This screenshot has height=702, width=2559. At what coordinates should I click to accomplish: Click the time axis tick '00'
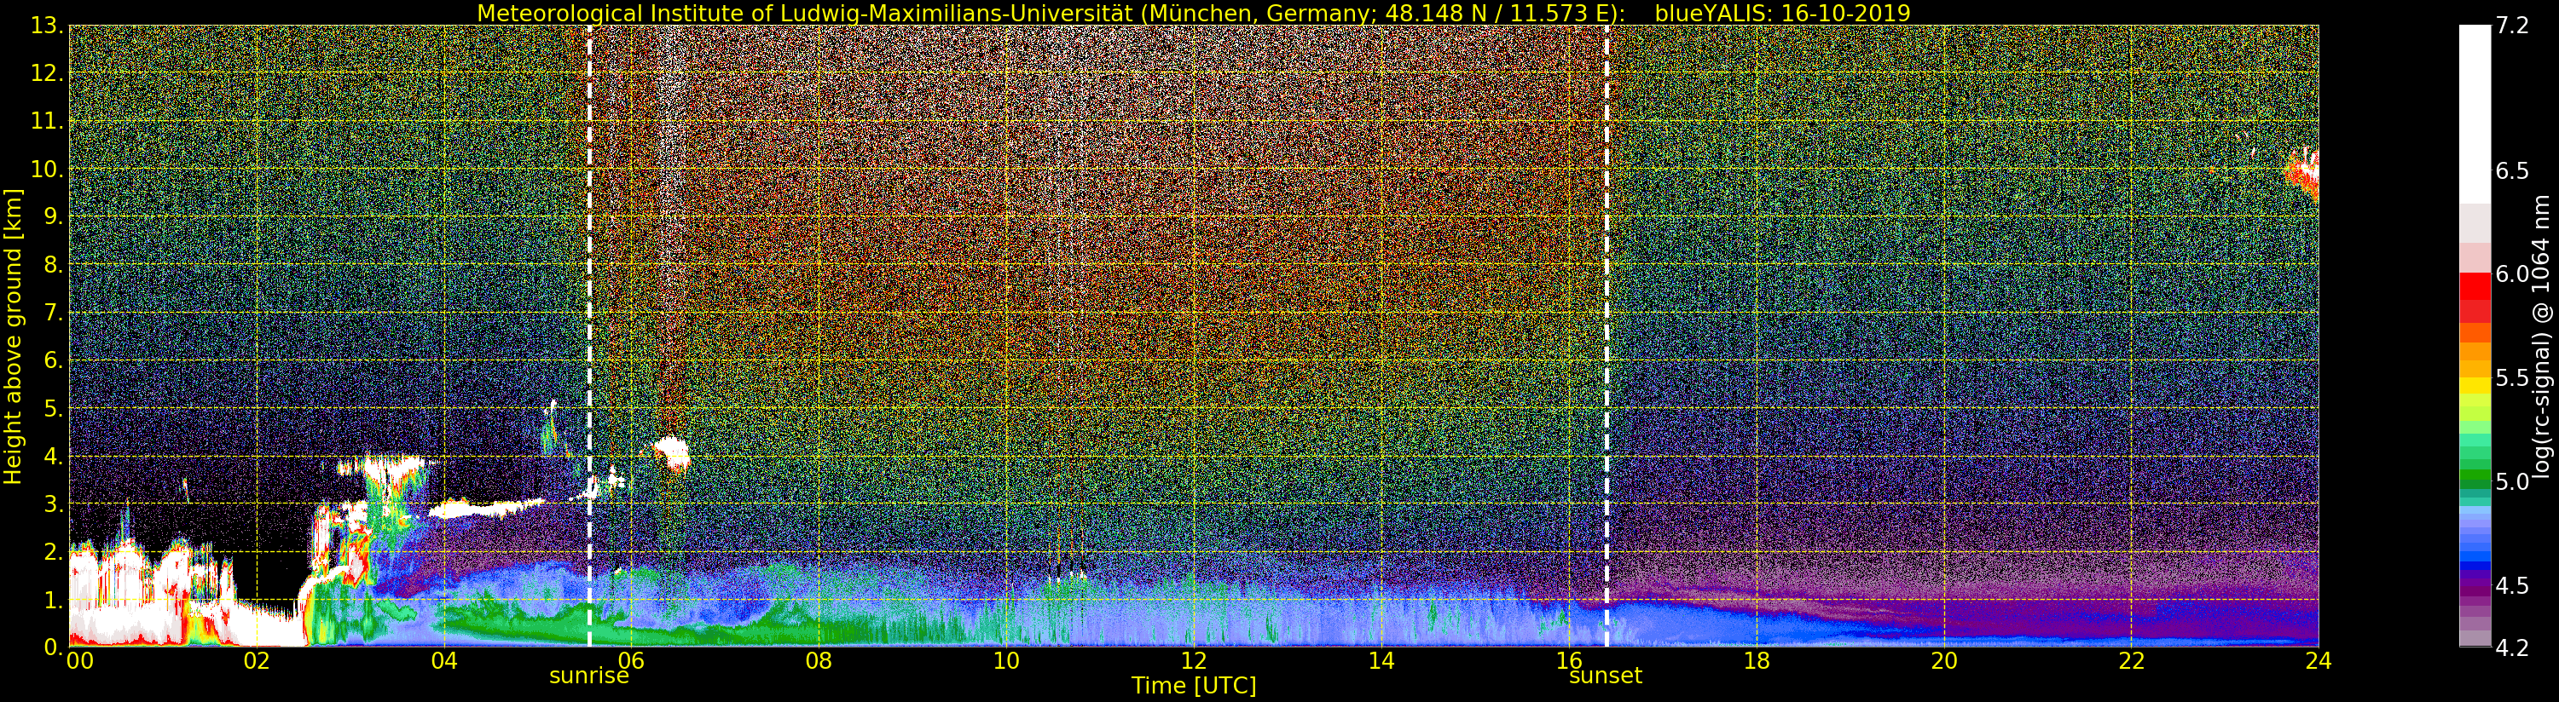click(79, 660)
